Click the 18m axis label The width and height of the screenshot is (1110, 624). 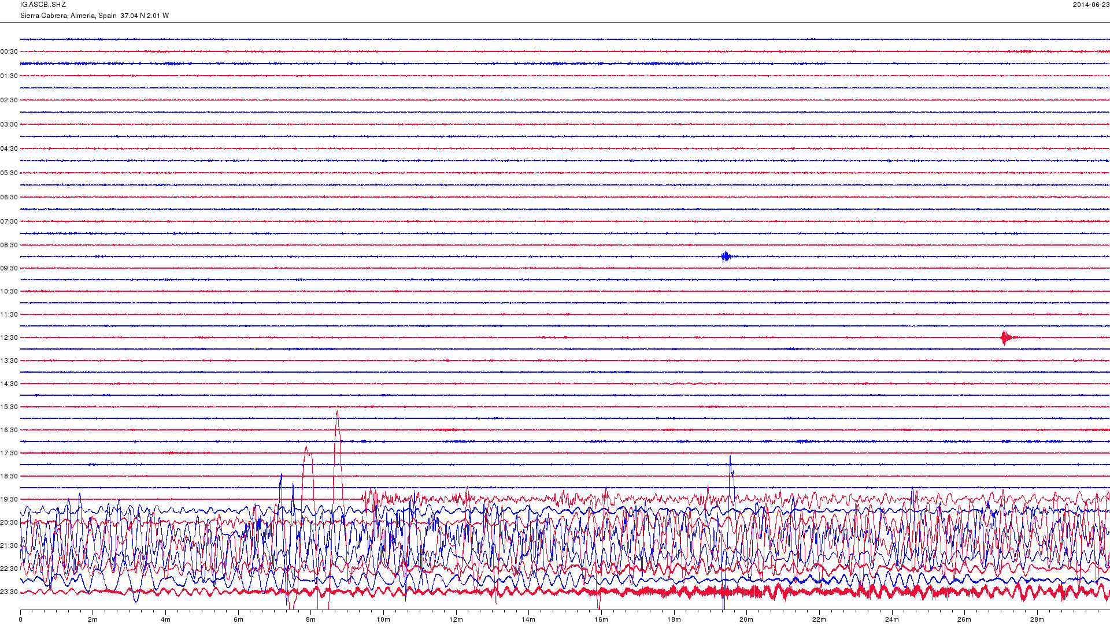pyautogui.click(x=674, y=620)
